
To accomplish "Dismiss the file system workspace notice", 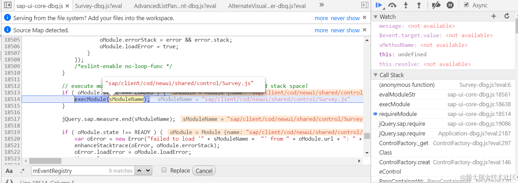I will tap(364, 18).
